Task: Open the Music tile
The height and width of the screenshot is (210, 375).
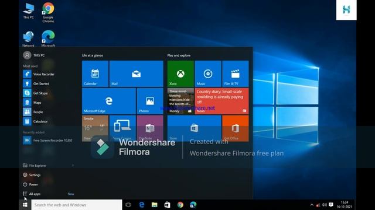Action: click(208, 73)
